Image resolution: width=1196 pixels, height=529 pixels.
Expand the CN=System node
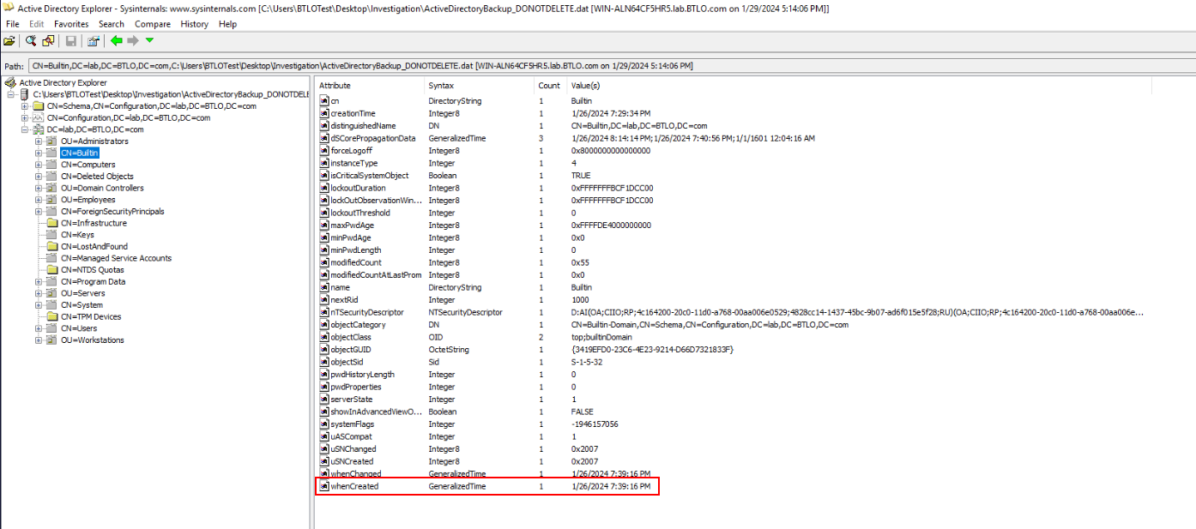pyautogui.click(x=39, y=305)
